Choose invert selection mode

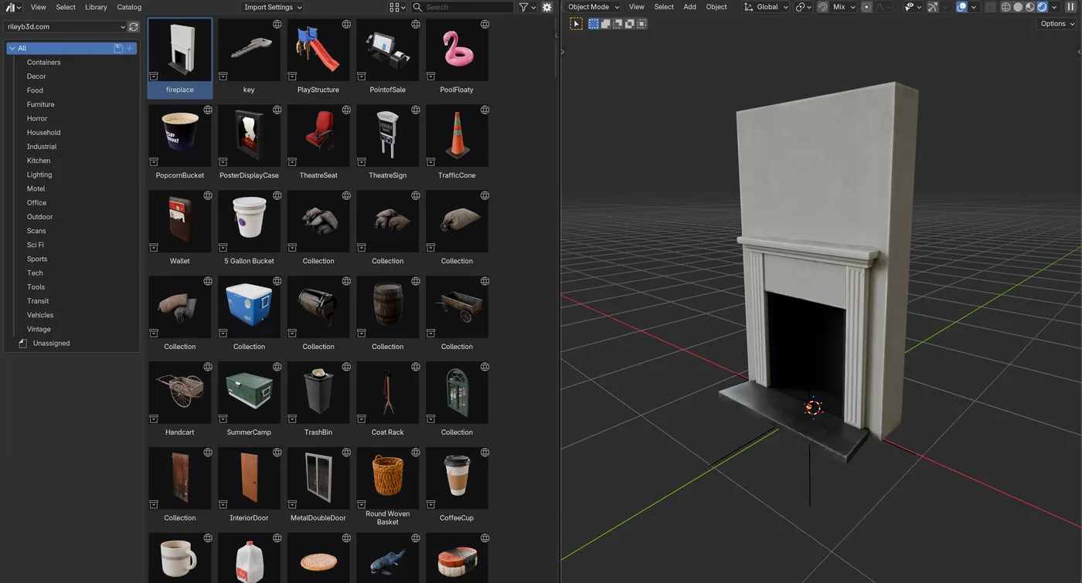(x=630, y=24)
